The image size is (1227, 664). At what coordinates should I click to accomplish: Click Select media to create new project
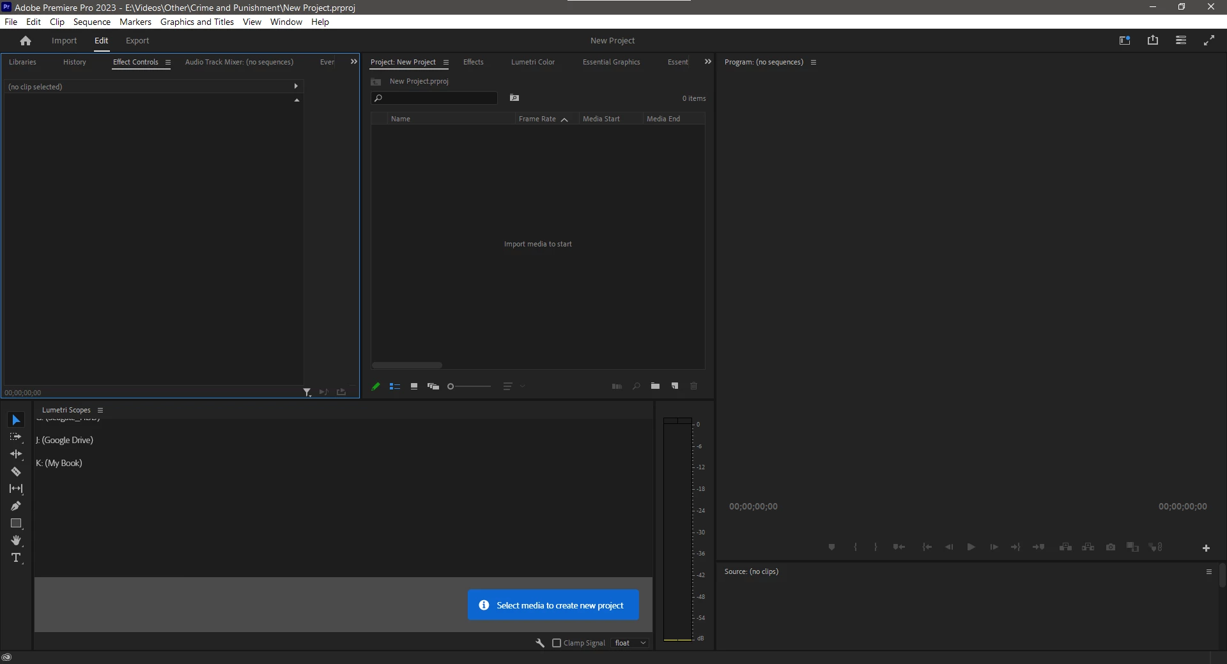pos(553,605)
